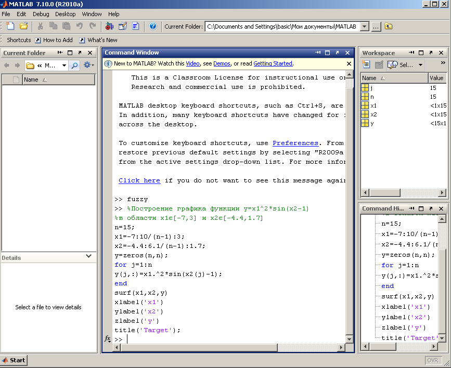
Task: Create a new script file
Action: pos(10,26)
